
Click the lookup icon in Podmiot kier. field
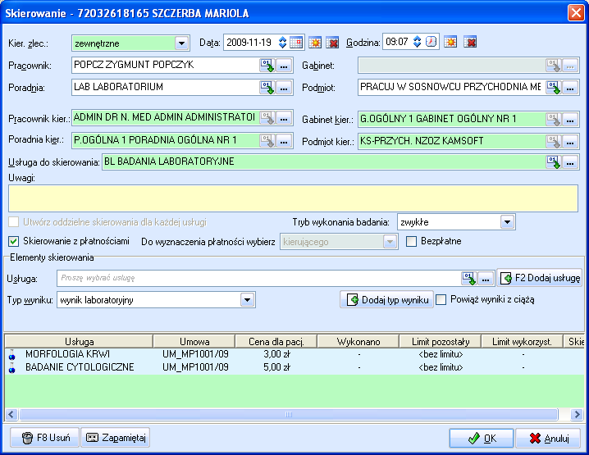553,142
